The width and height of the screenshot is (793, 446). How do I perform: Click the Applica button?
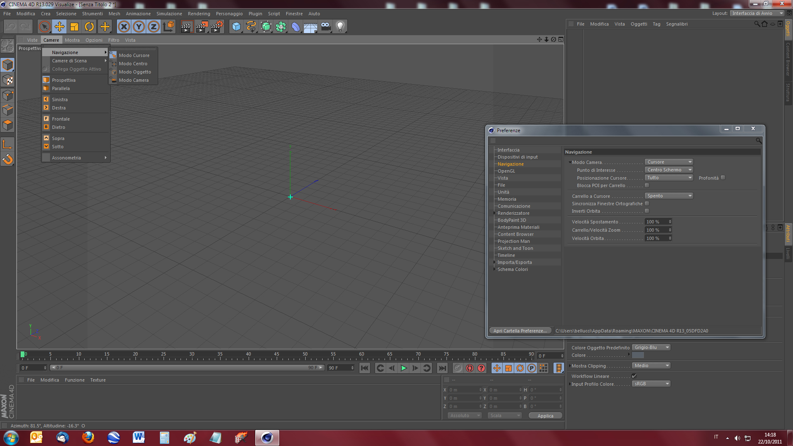coord(545,416)
